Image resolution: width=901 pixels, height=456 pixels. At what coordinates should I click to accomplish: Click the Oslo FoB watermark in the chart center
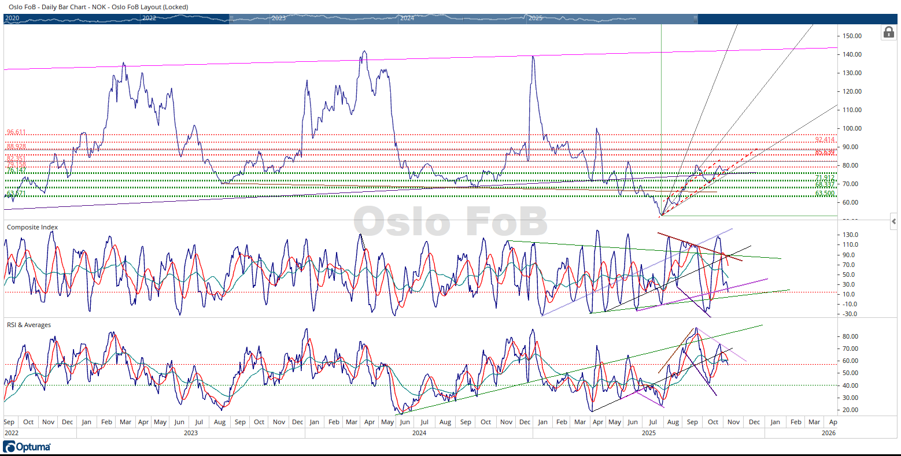[x=450, y=222]
